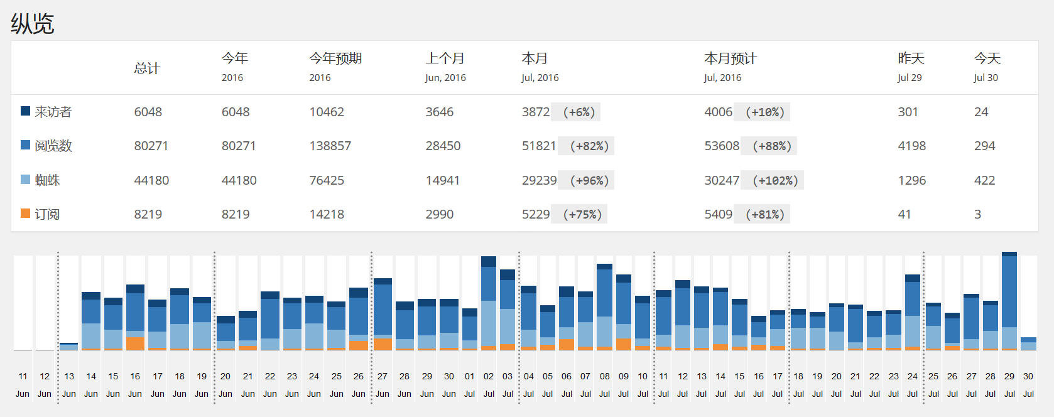Click the 纵览 page heading
The height and width of the screenshot is (417, 1054).
pyautogui.click(x=33, y=24)
